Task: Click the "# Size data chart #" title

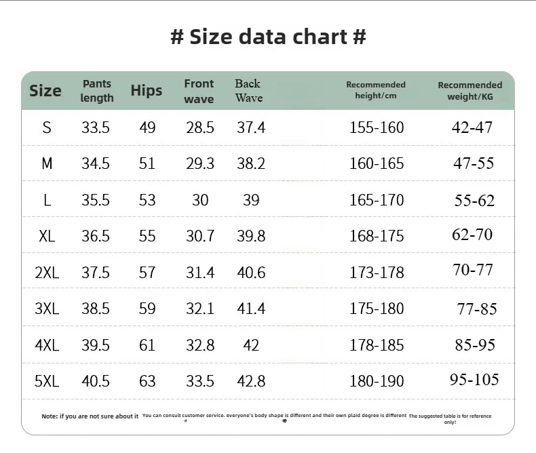Action: (x=268, y=37)
